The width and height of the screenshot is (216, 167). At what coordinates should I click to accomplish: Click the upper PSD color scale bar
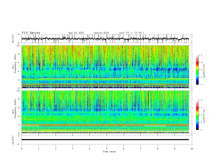click(197, 70)
